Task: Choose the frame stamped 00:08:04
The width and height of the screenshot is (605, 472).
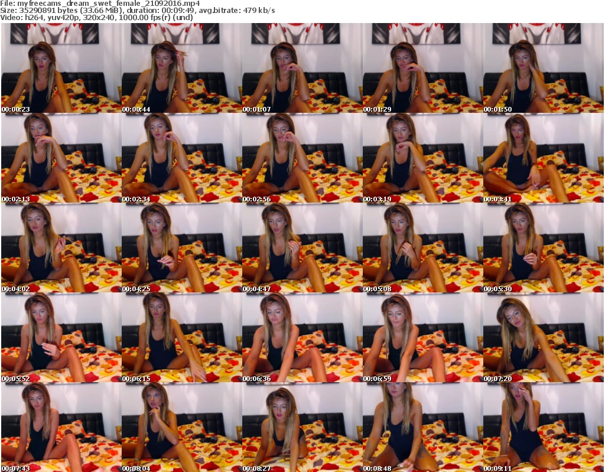Action: 182,427
